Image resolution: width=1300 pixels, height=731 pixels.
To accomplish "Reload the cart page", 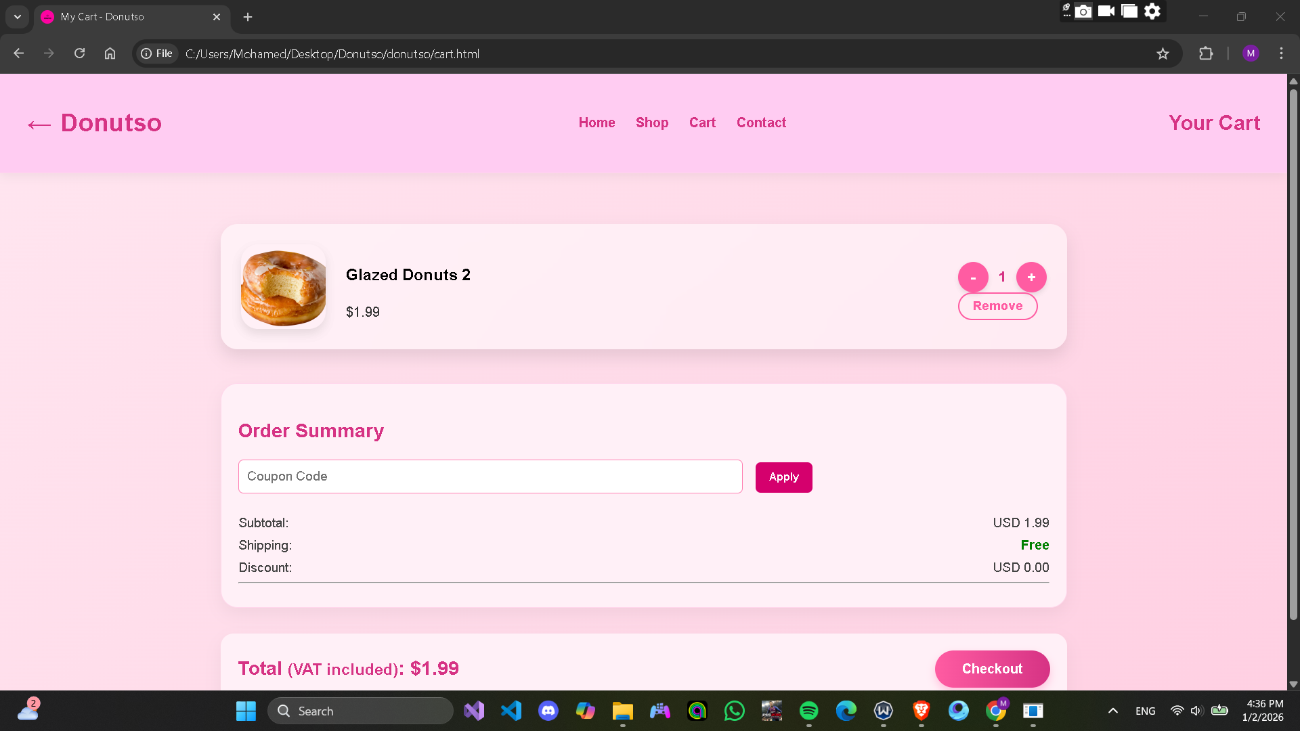I will (79, 53).
